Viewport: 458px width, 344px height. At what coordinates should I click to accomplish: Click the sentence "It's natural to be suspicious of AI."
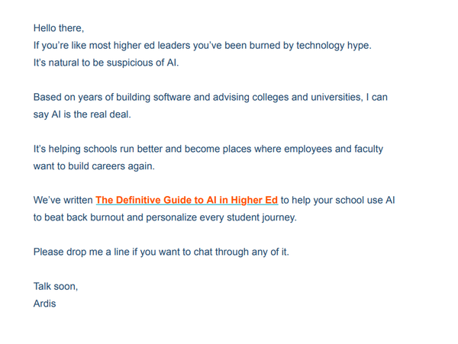[105, 63]
